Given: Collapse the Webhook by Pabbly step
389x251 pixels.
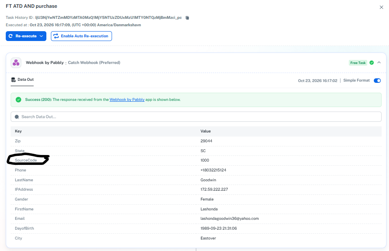Looking at the screenshot, I should (x=379, y=62).
